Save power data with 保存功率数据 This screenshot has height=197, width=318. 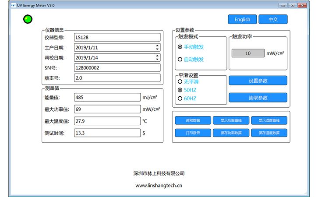click(x=231, y=133)
